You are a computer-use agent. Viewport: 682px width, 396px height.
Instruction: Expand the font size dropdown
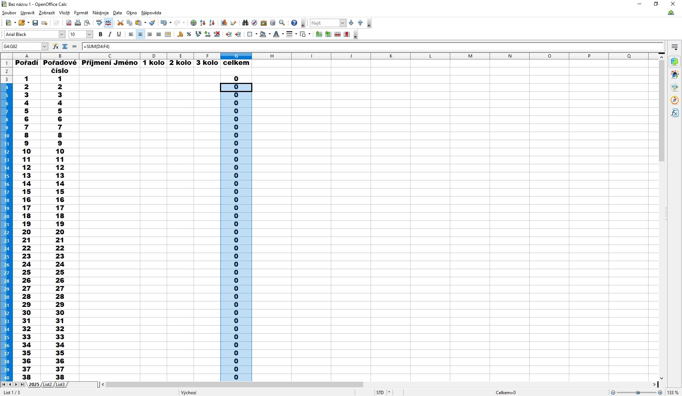pyautogui.click(x=89, y=34)
